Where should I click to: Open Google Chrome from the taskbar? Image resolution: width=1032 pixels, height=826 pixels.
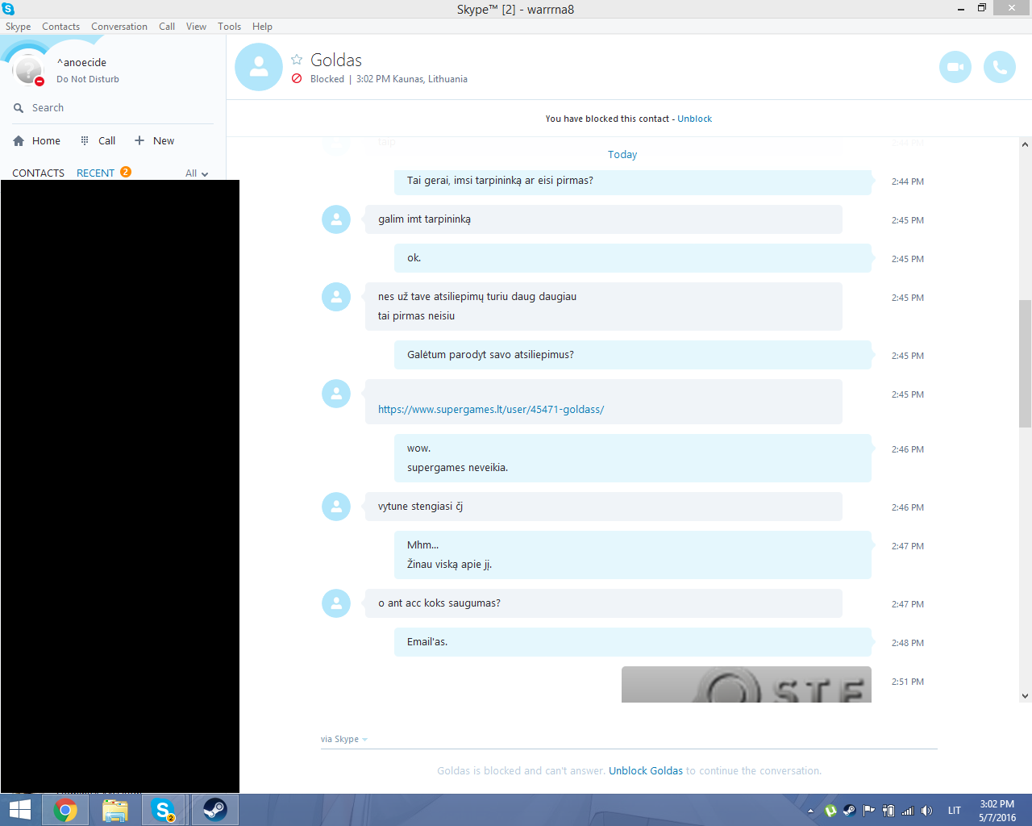(65, 810)
